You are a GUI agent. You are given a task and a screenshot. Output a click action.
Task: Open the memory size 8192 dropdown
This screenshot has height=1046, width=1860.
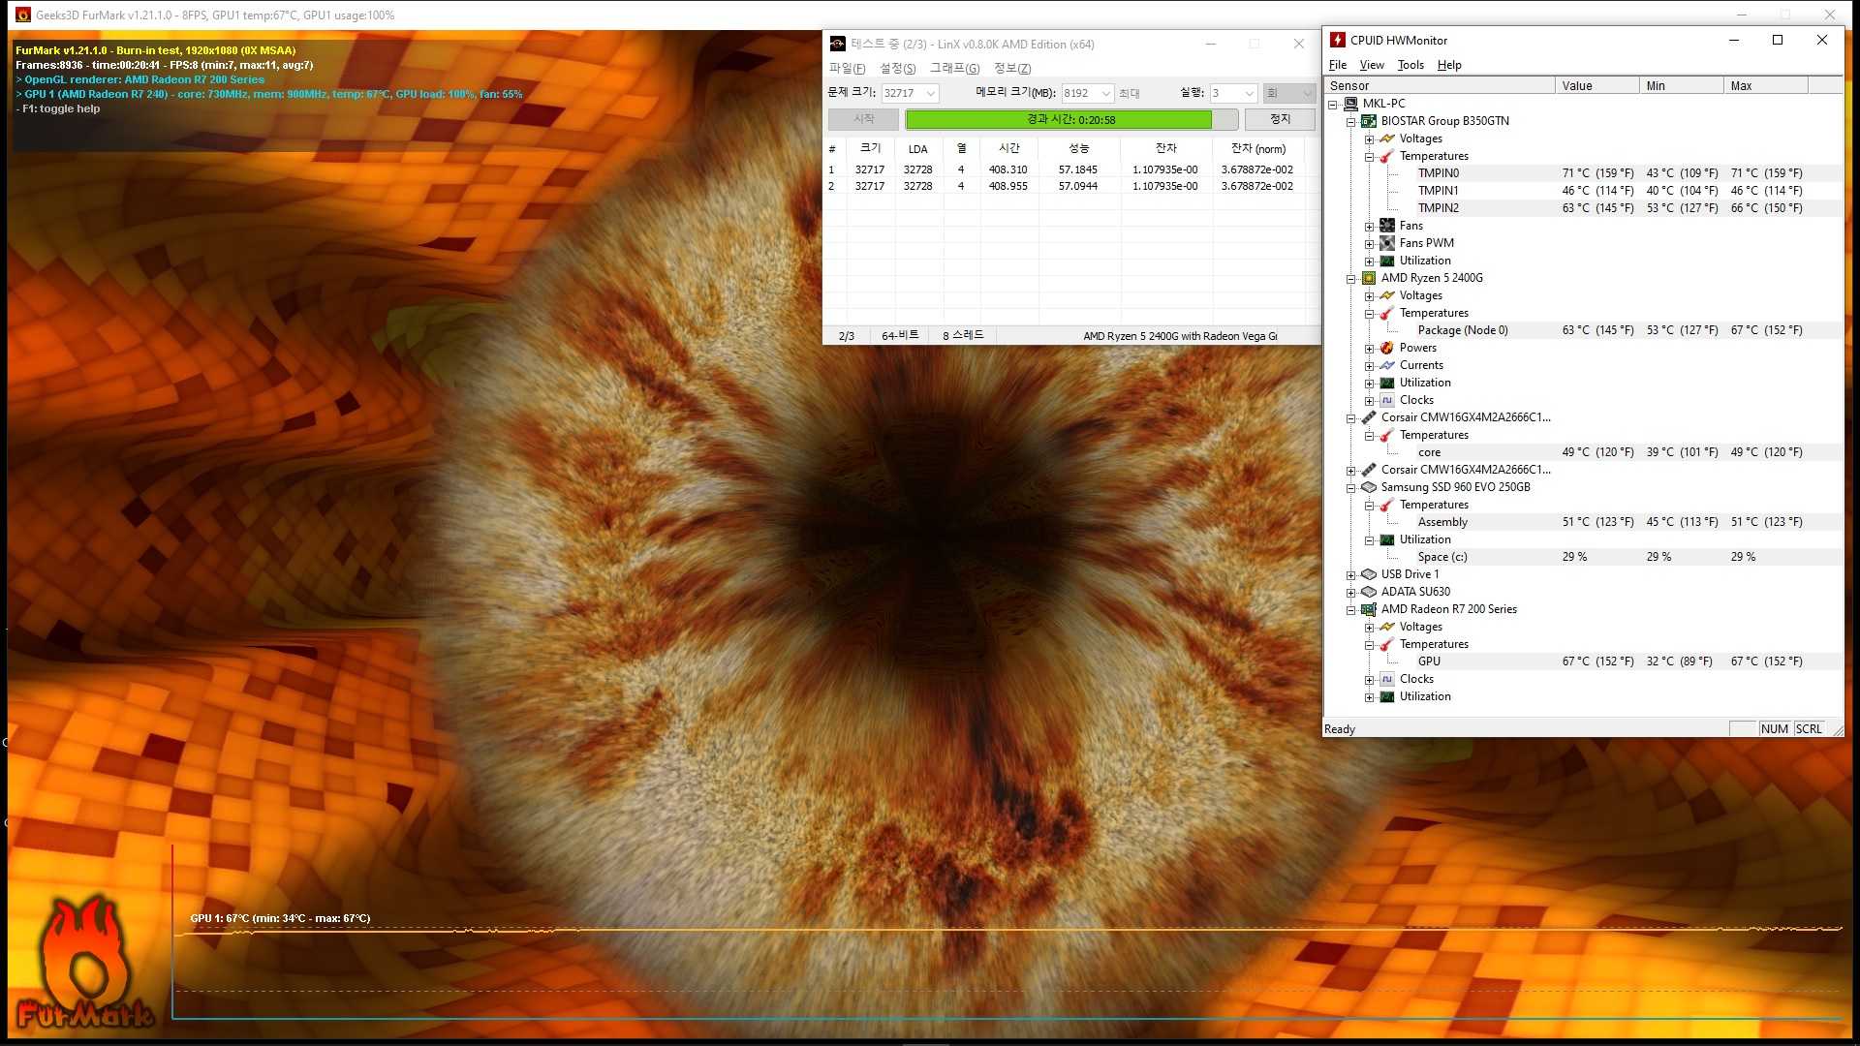1105,93
